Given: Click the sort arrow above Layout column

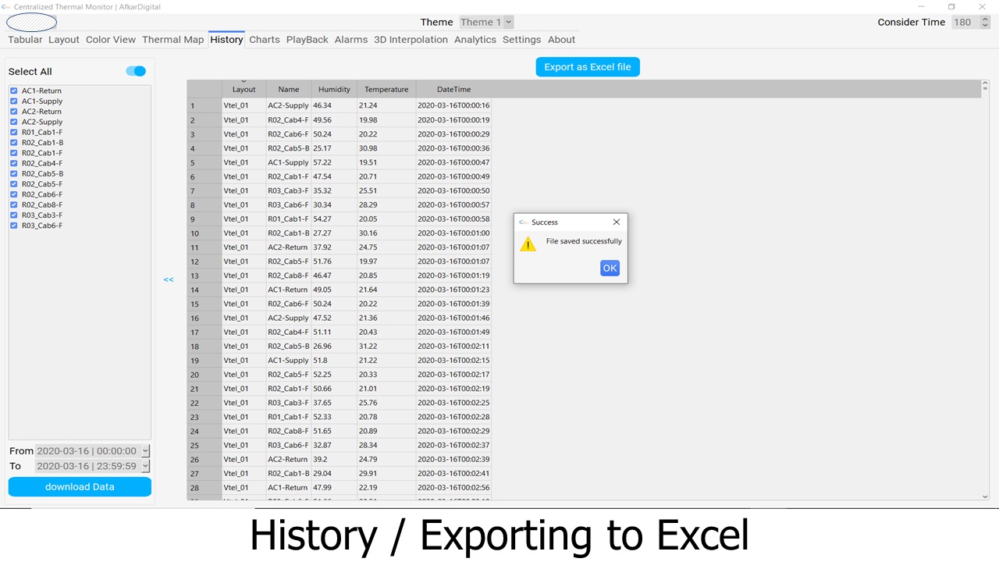Looking at the screenshot, I should tap(244, 81).
